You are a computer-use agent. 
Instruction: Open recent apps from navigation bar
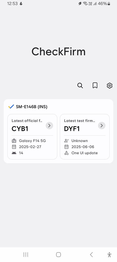(x=26, y=255)
